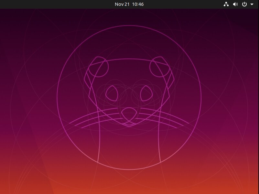Click the volume speaker icon

tap(235, 4)
